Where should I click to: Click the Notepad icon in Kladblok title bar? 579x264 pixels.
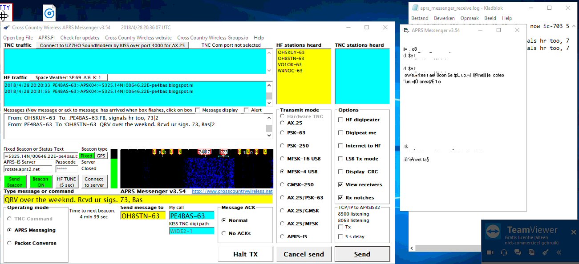click(415, 8)
